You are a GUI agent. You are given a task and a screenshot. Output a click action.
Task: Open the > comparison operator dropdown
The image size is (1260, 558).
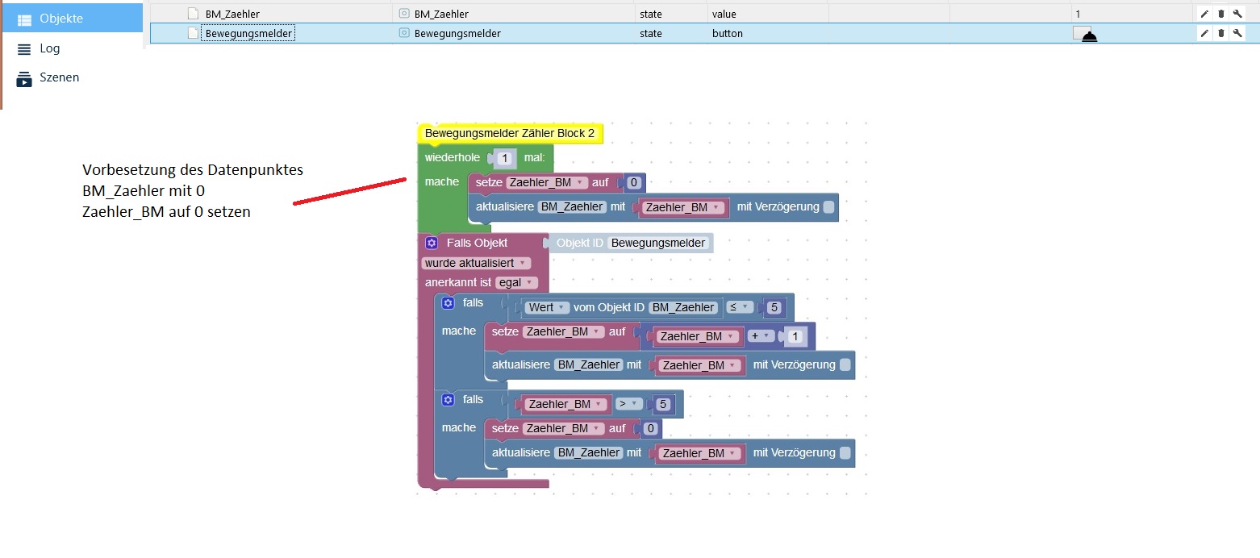629,404
